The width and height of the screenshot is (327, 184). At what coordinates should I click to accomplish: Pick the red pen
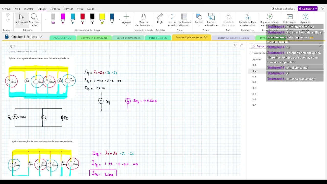coord(83,19)
